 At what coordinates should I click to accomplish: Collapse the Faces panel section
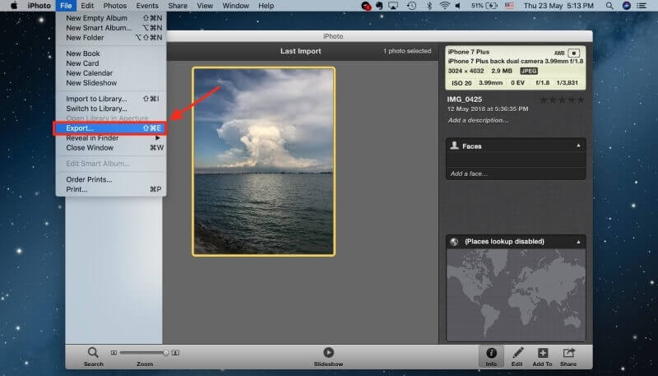coord(578,146)
